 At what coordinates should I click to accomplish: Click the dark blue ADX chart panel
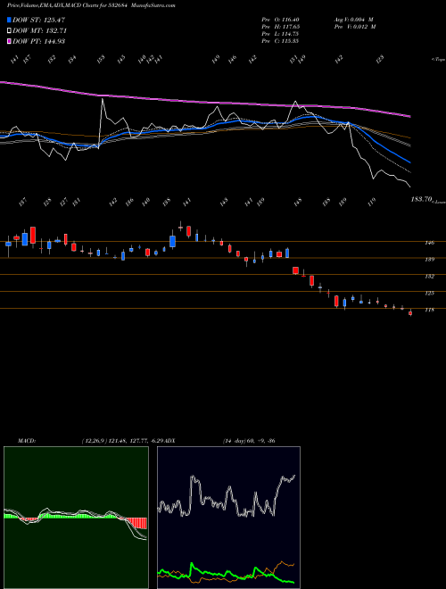[x=228, y=518]
